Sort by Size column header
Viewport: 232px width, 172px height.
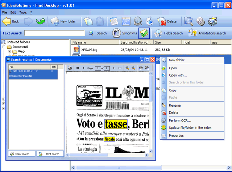point(167,42)
